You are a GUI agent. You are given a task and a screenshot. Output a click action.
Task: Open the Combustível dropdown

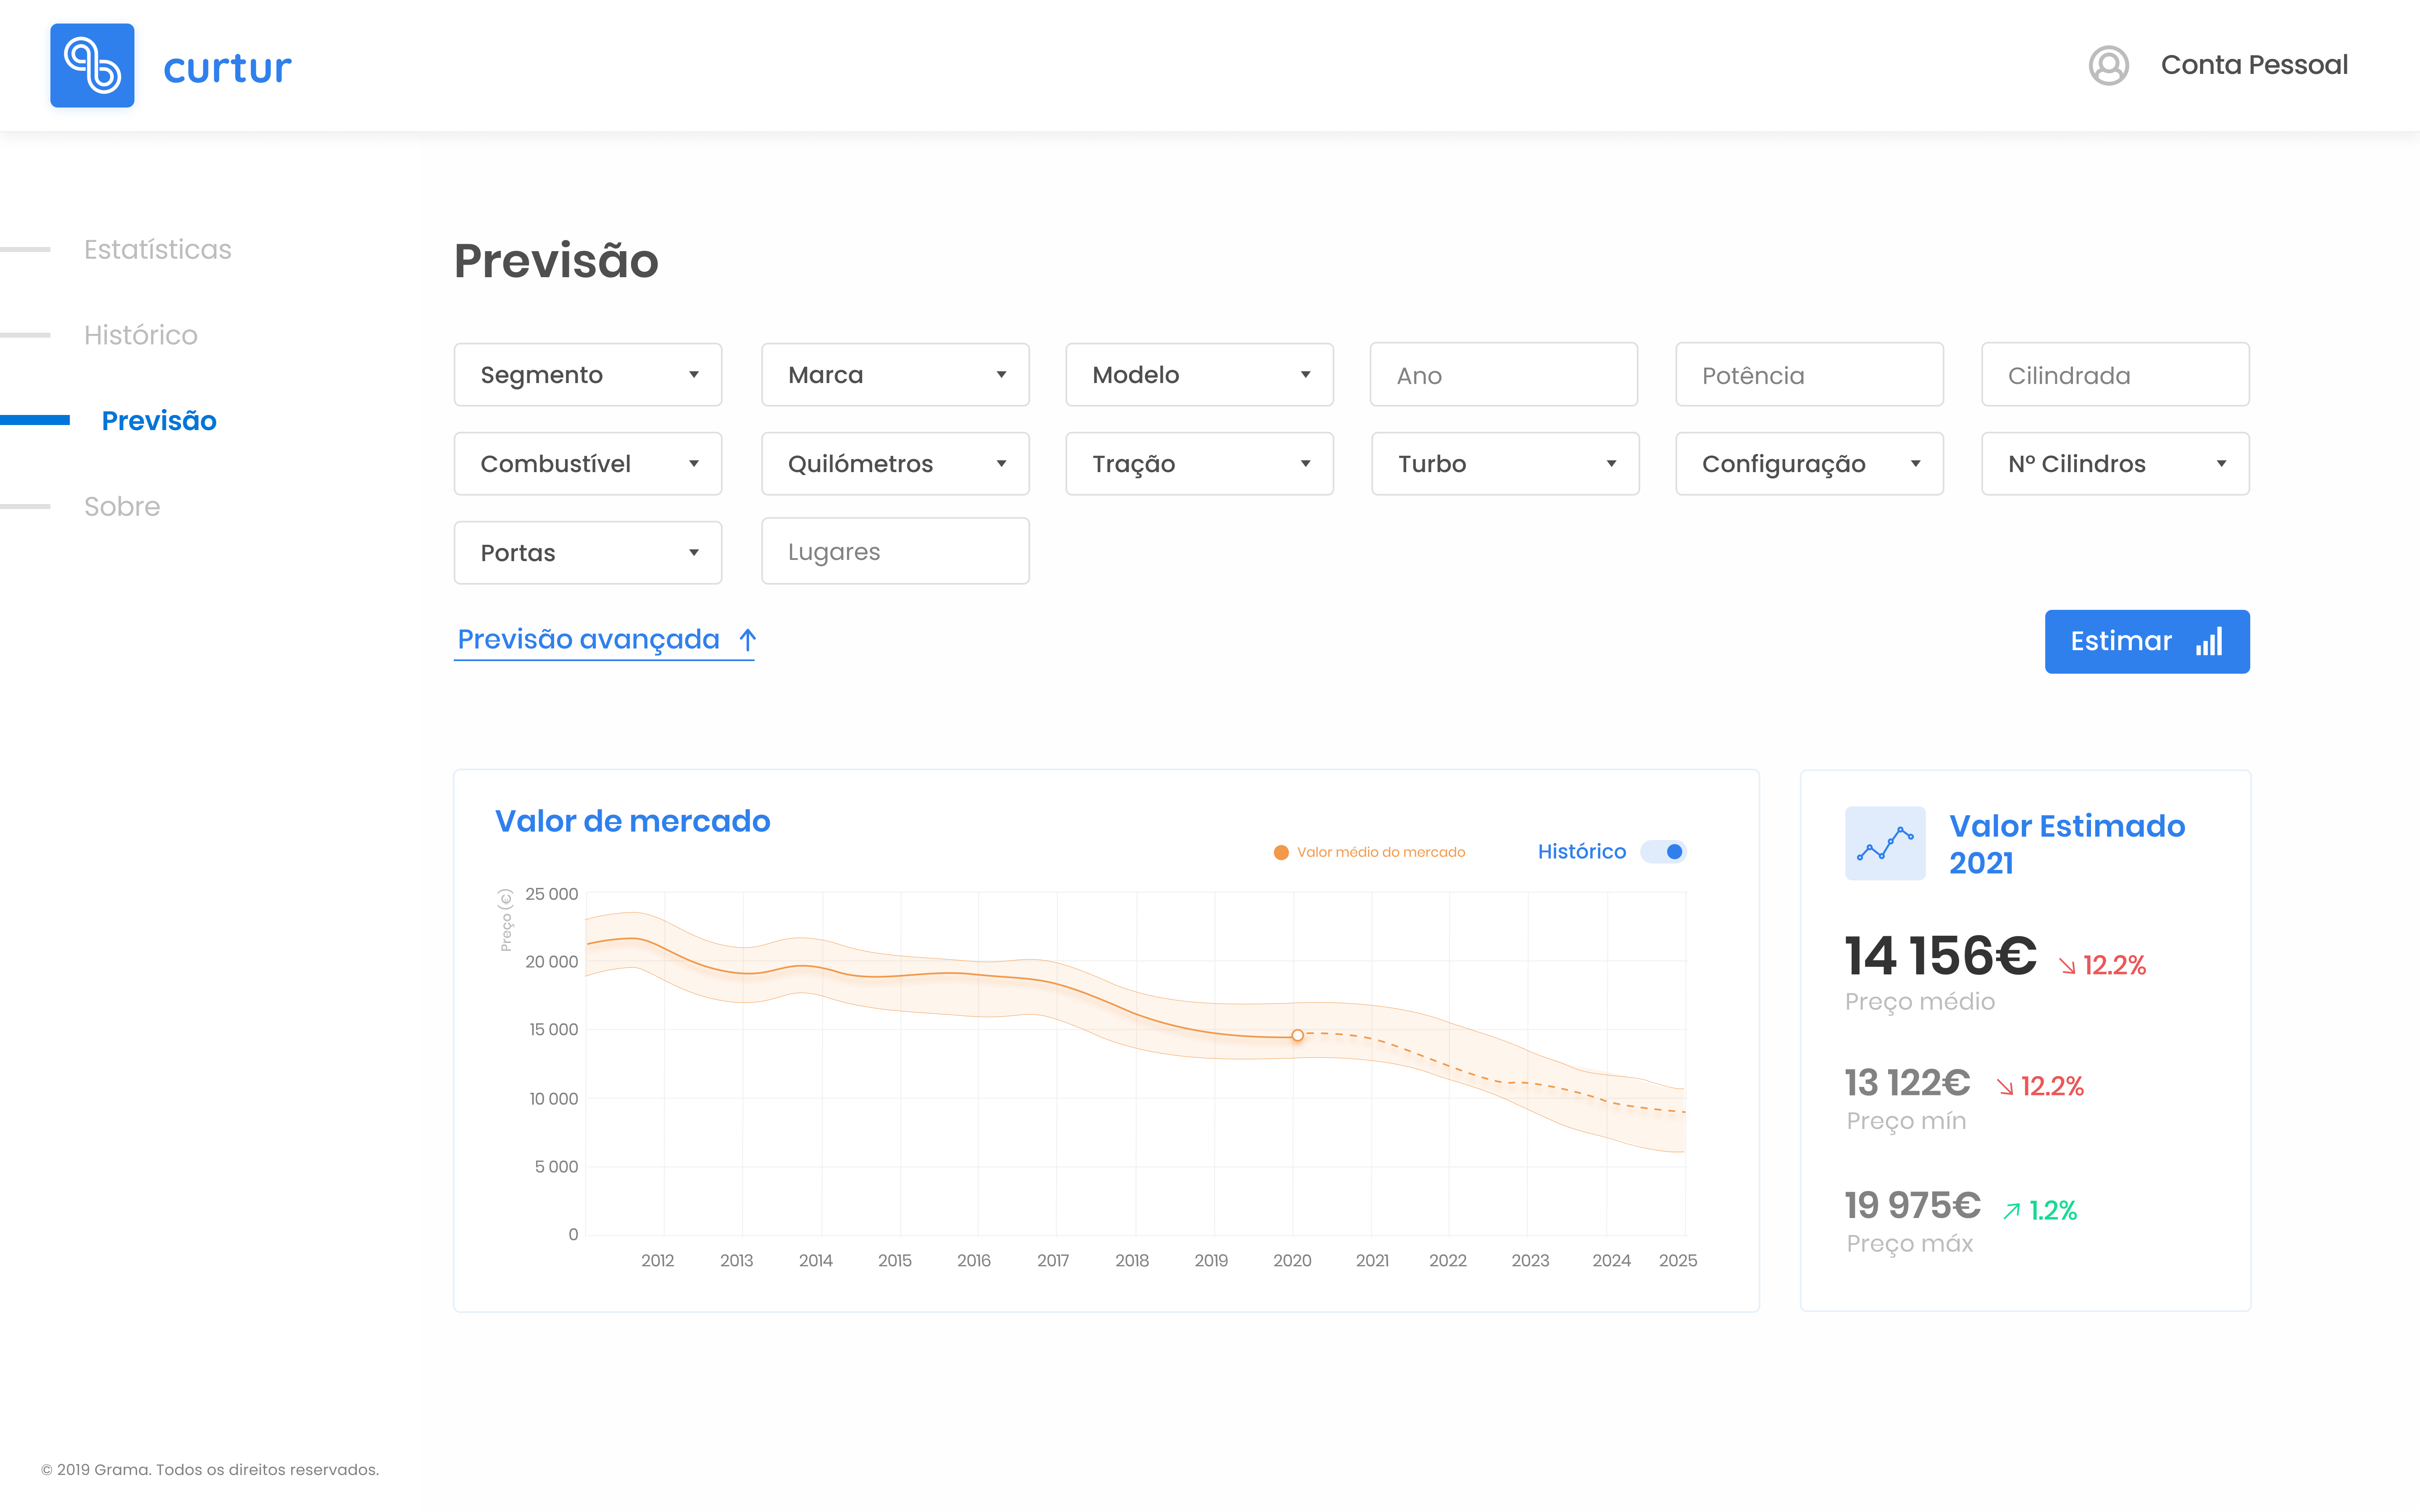(588, 464)
